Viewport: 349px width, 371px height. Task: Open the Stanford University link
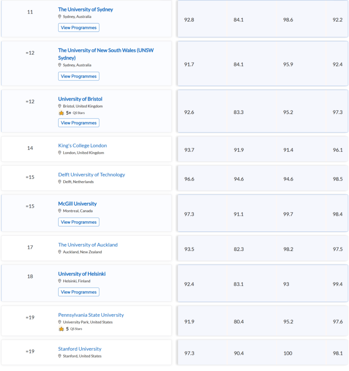click(79, 349)
